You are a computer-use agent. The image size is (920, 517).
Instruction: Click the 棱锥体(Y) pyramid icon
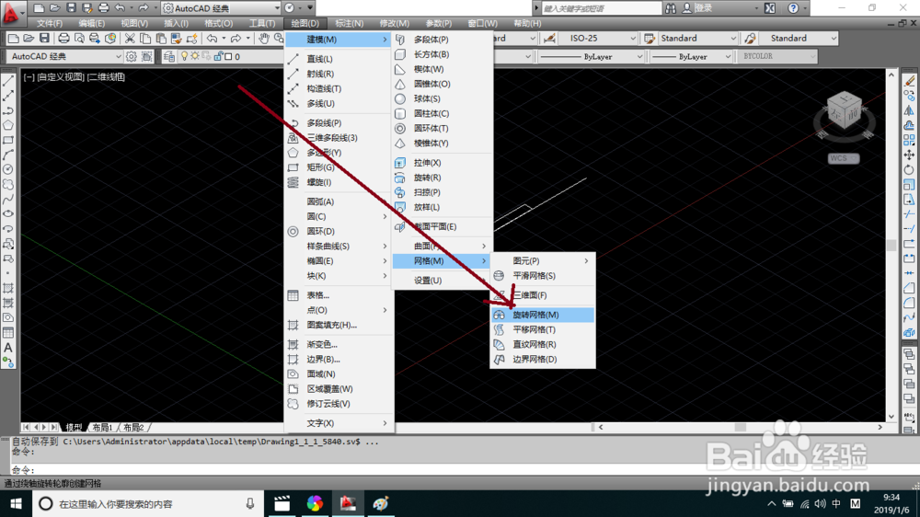(x=400, y=144)
